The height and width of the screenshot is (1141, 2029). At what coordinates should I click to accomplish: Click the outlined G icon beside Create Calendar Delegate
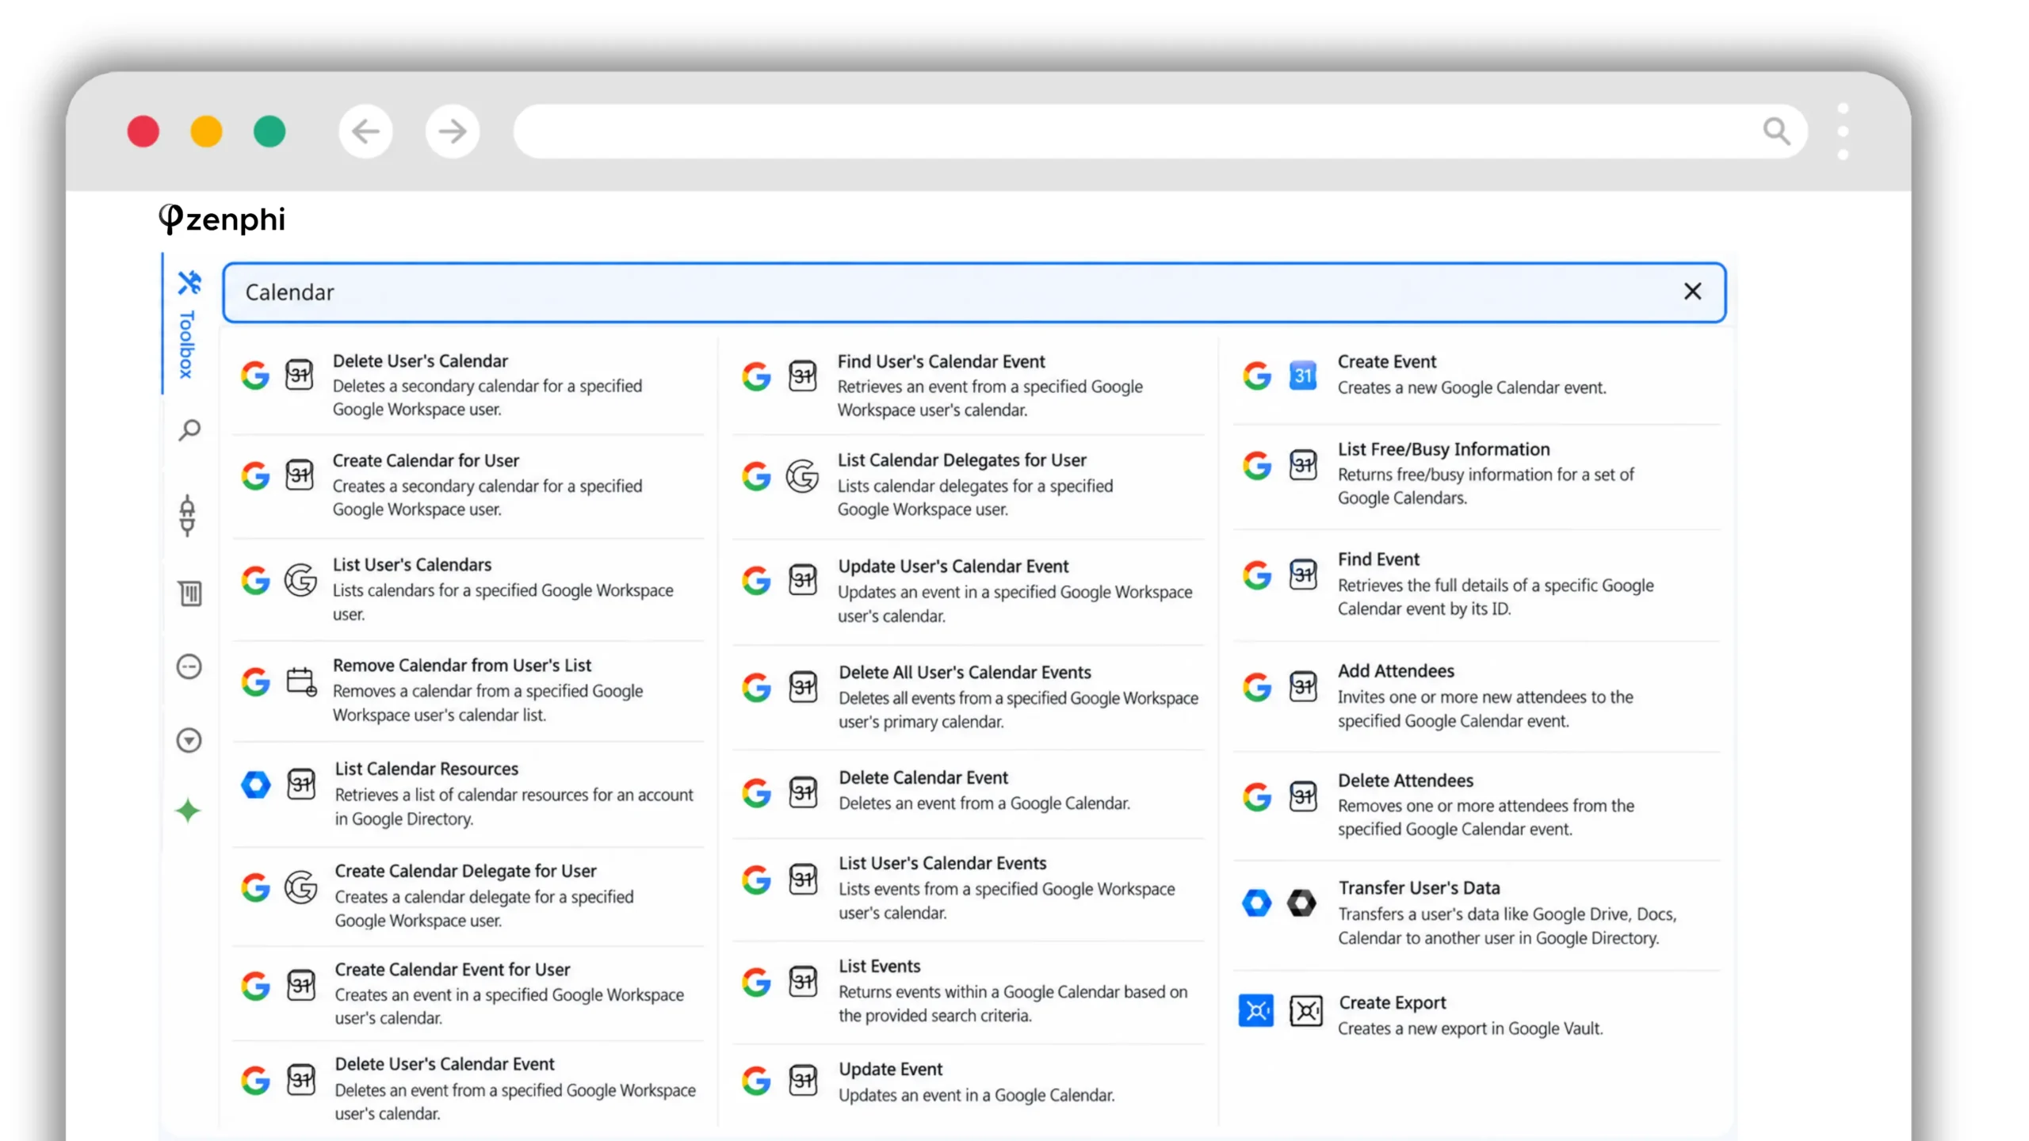tap(301, 887)
